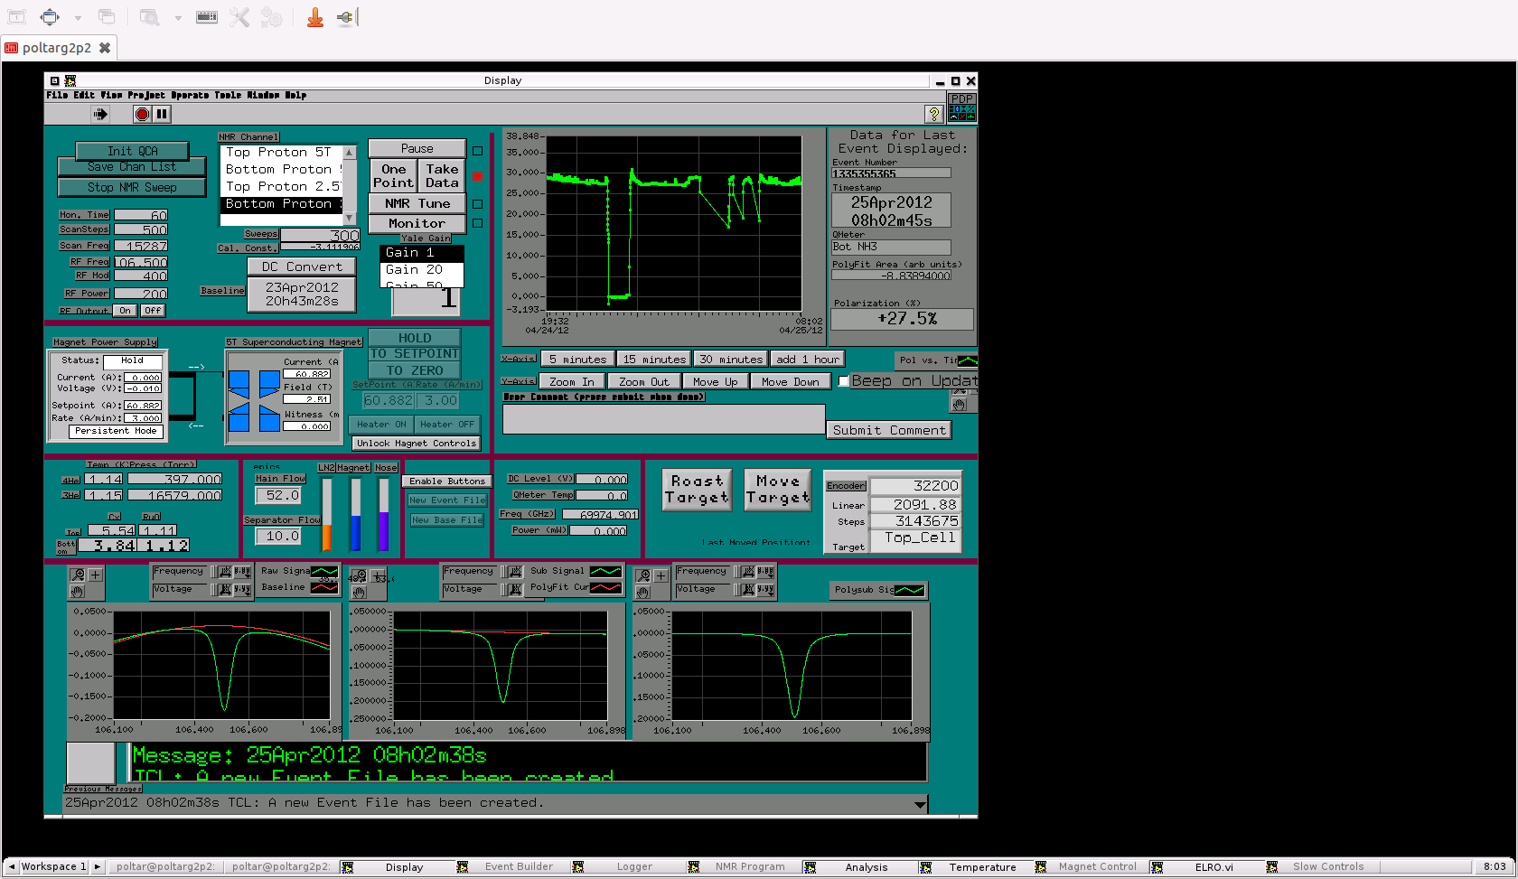
Task: Open the Tools menu
Action: (x=228, y=95)
